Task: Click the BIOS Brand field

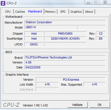Action: pos(65,57)
